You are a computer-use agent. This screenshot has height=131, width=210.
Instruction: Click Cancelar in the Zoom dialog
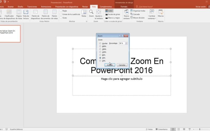(122, 65)
